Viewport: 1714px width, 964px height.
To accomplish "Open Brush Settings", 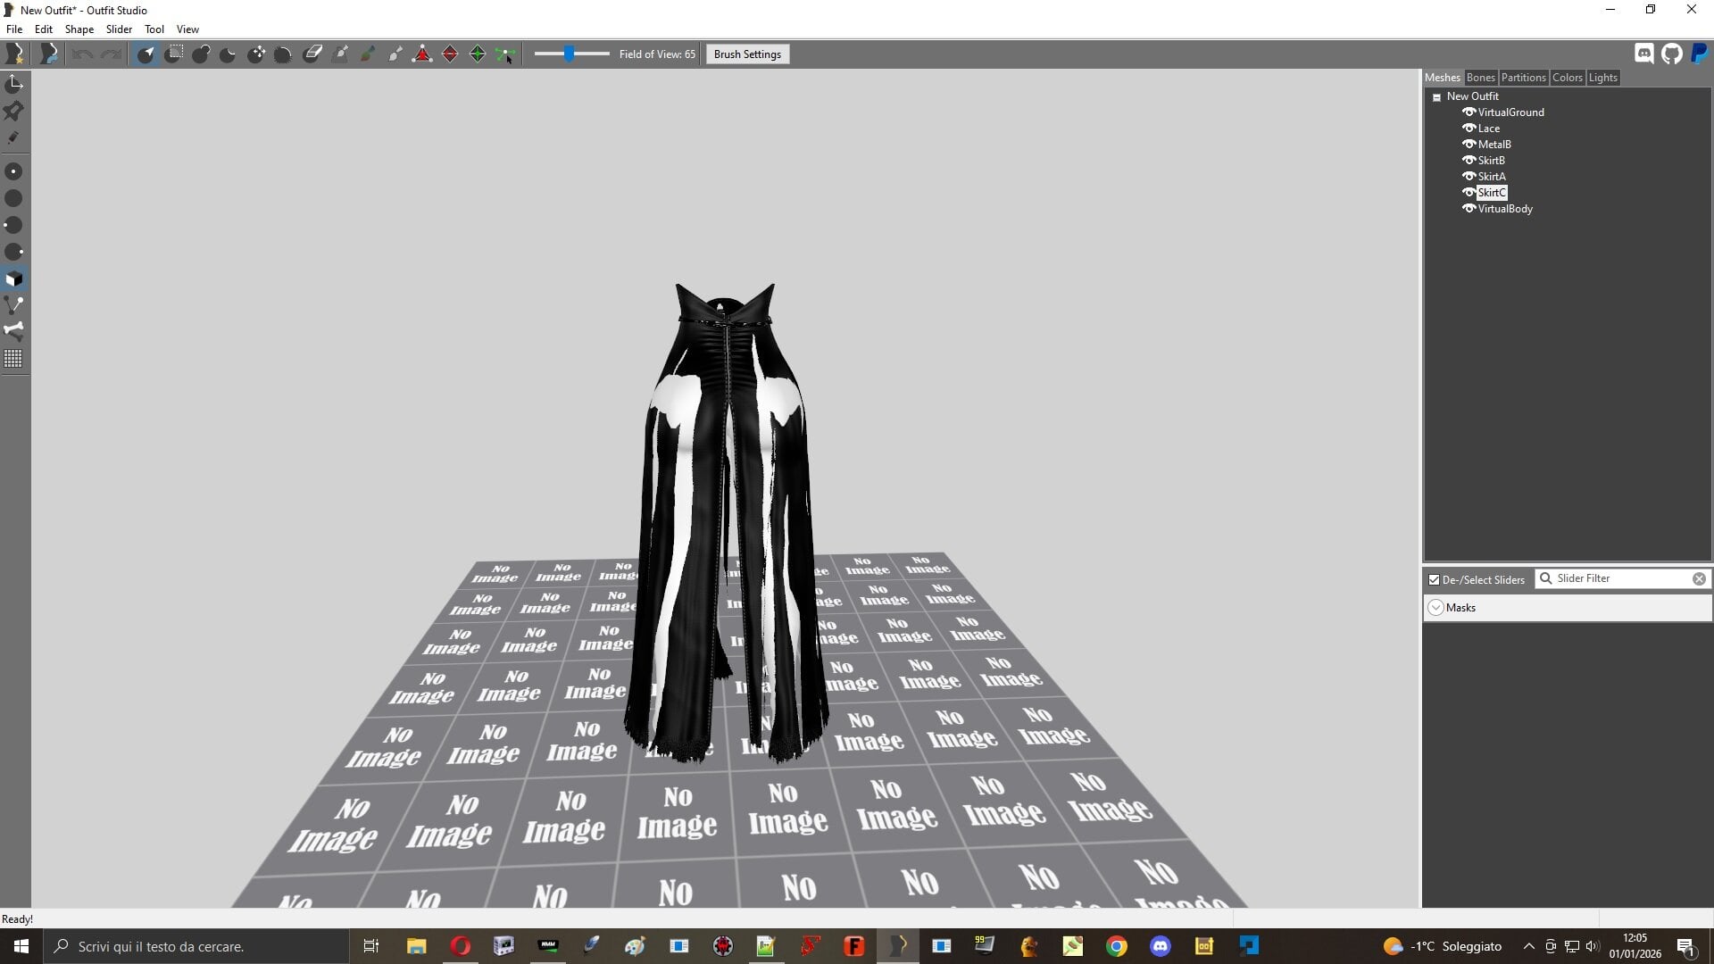I will pyautogui.click(x=747, y=54).
